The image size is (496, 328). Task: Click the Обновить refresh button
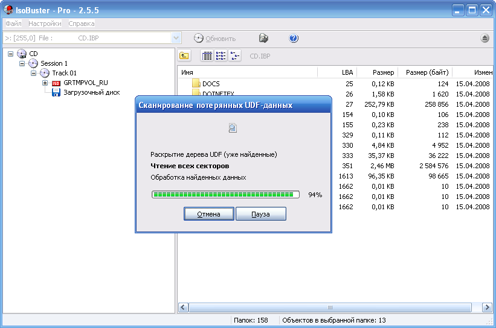point(215,39)
